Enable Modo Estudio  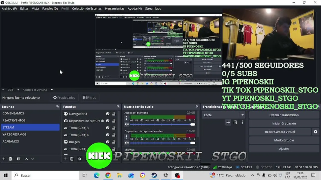point(284,140)
